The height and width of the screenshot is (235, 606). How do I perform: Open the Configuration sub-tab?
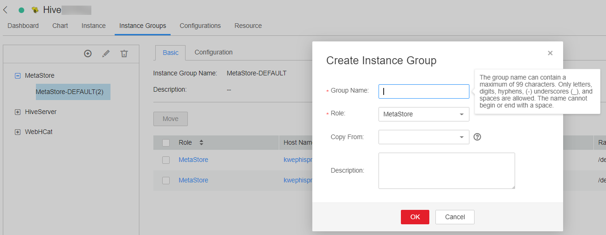[213, 52]
